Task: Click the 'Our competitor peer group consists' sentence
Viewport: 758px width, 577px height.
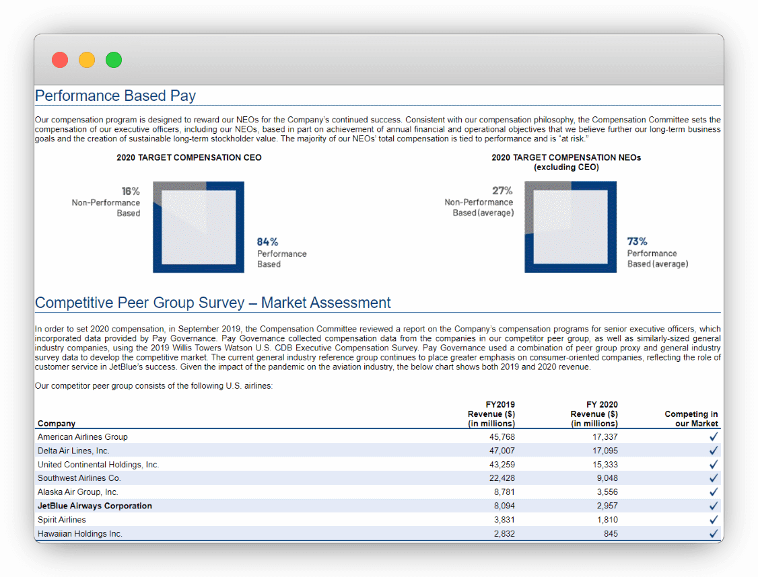Action: 153,386
